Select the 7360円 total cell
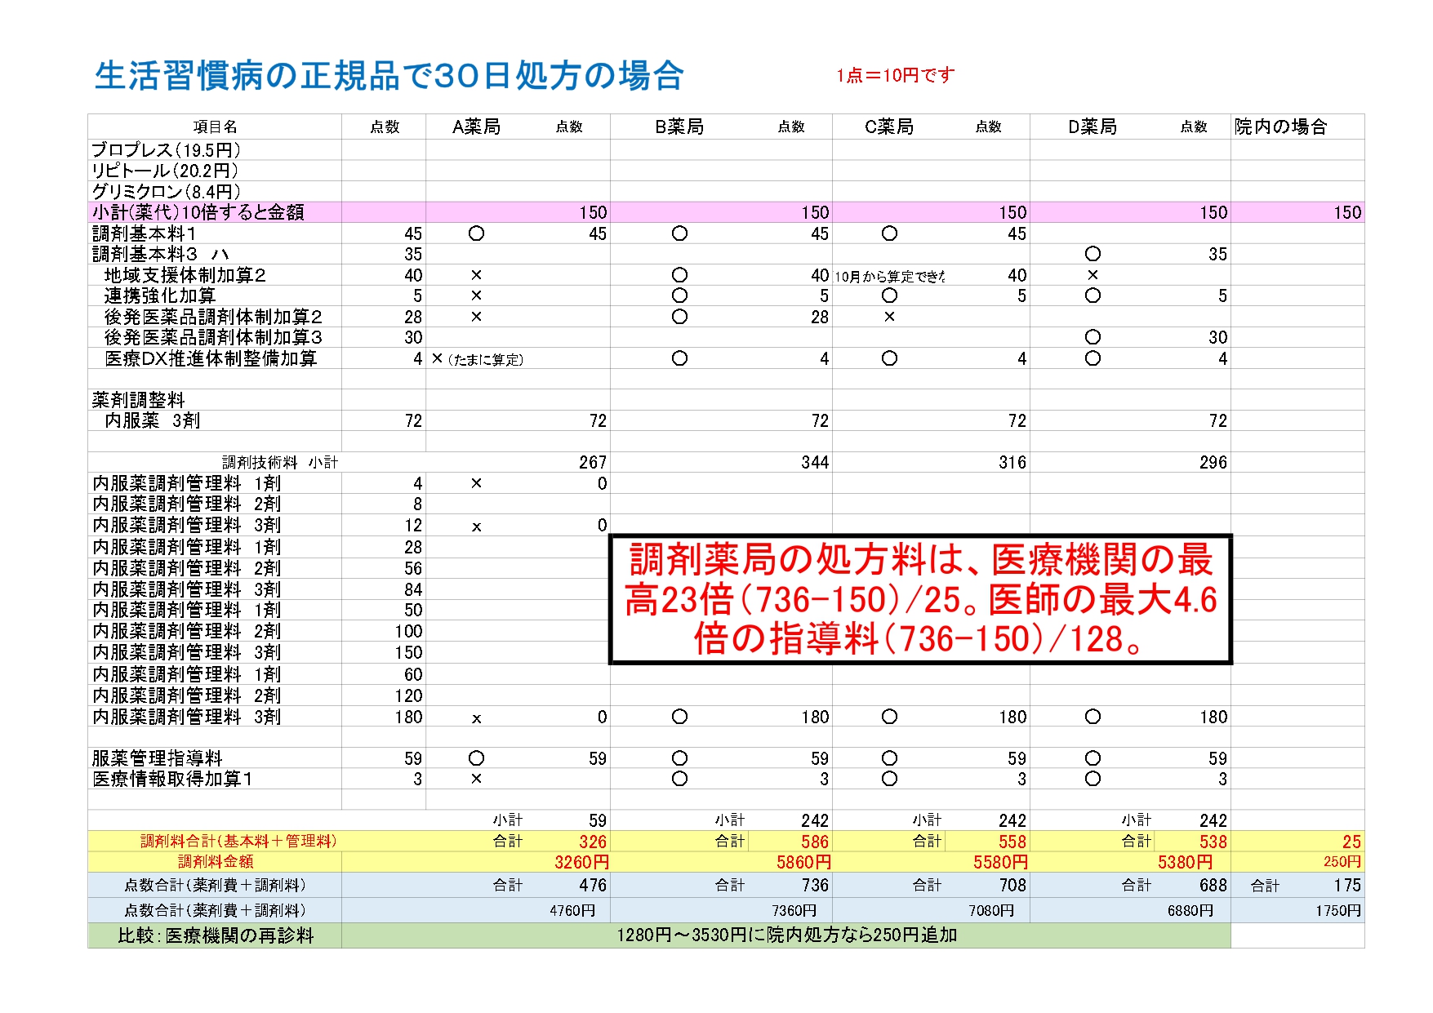This screenshot has width=1433, height=1013. tap(794, 910)
